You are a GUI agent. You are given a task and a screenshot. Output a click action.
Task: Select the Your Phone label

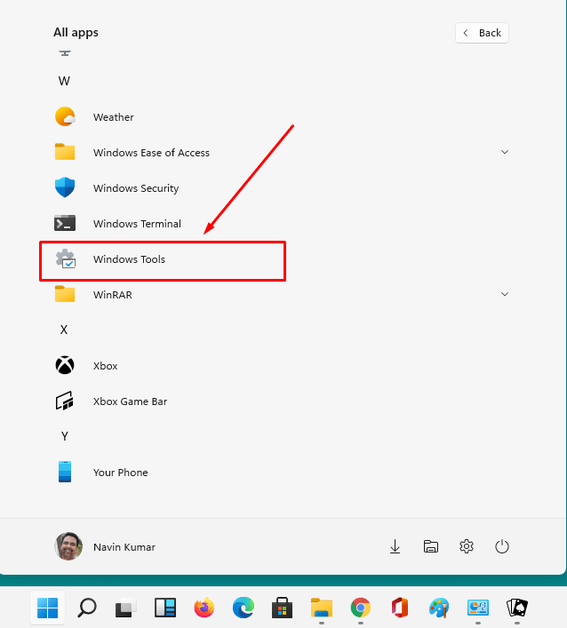121,473
